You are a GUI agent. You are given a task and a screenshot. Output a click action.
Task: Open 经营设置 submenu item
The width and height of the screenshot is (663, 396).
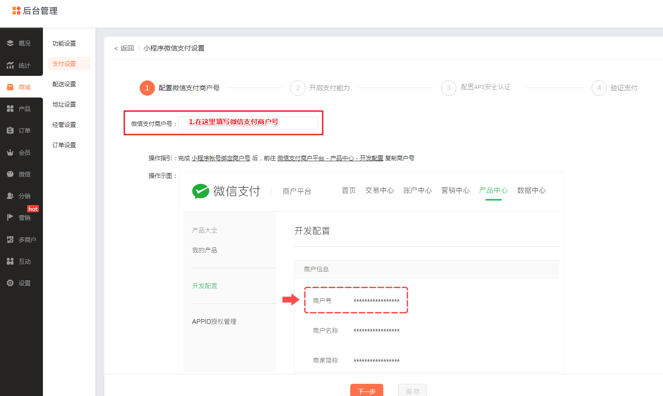point(64,125)
